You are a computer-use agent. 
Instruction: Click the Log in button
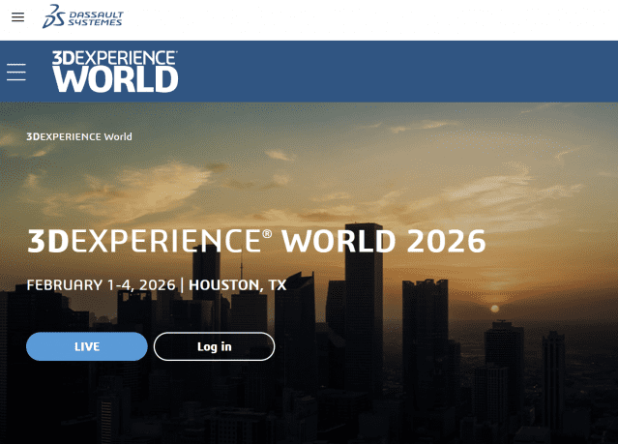pyautogui.click(x=214, y=346)
